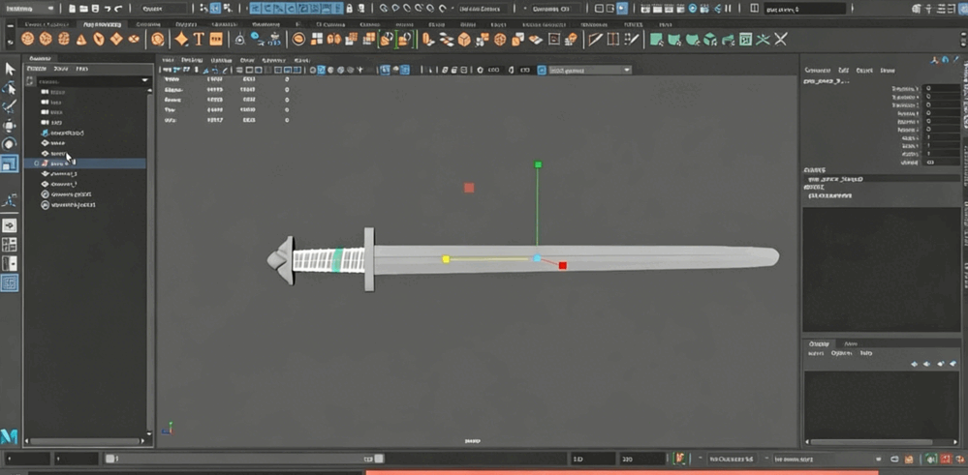Click the 'T' Type tool shelf icon
This screenshot has height=475, width=968.
199,39
